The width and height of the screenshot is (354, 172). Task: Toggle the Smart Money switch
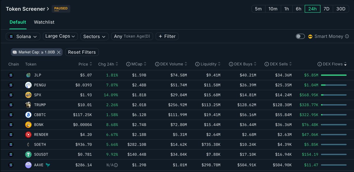click(300, 36)
